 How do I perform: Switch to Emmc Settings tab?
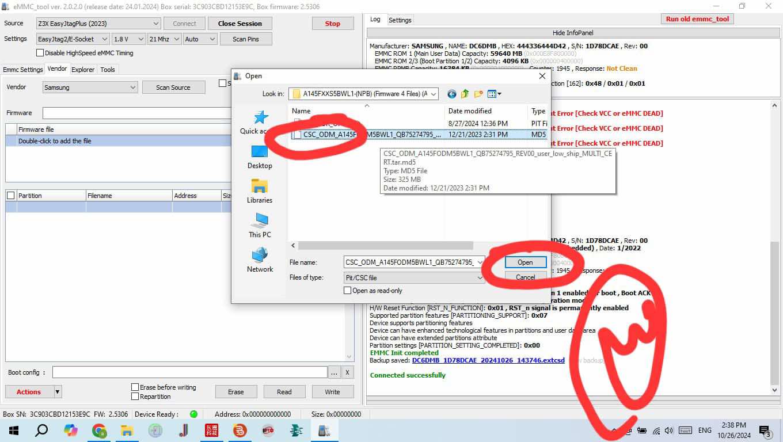pyautogui.click(x=23, y=70)
